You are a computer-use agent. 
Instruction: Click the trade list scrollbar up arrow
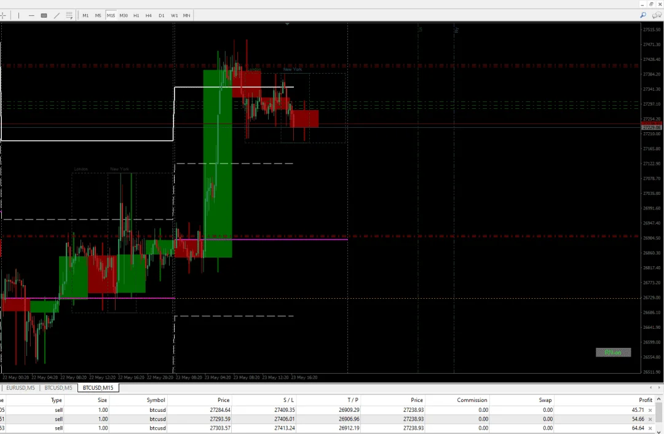659,399
